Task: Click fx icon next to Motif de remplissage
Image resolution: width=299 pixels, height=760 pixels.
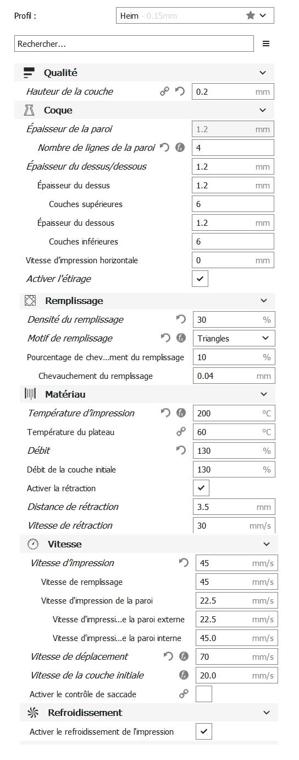Action: (181, 338)
